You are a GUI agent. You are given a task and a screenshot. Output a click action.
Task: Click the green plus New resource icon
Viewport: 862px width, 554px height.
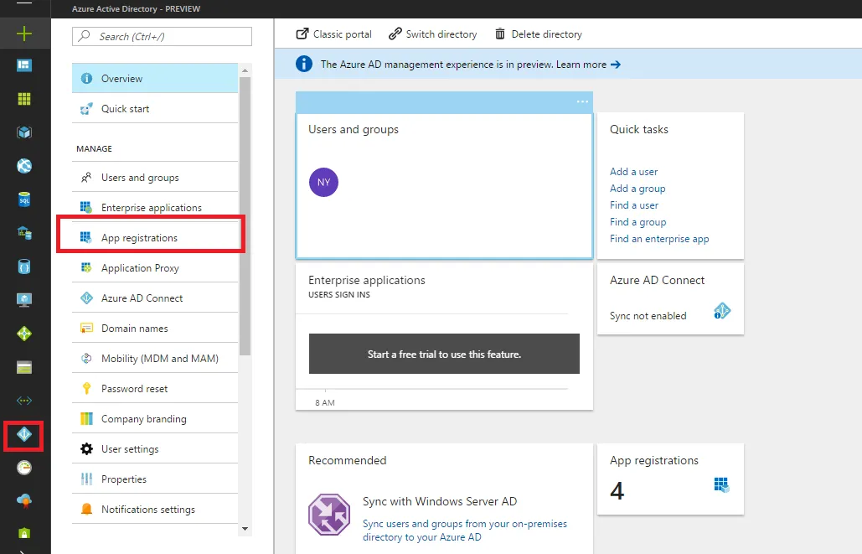click(24, 34)
